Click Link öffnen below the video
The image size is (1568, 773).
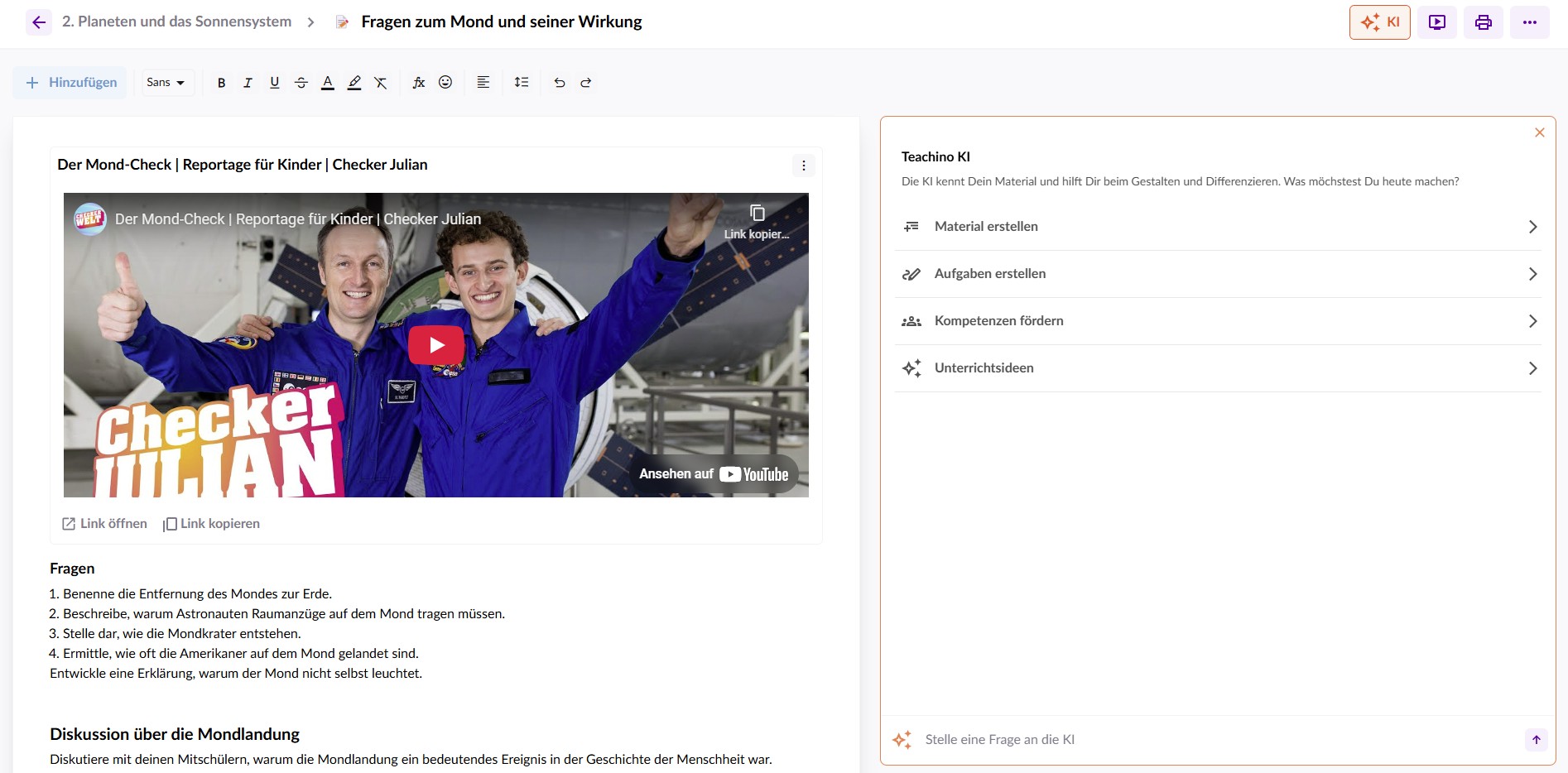(105, 524)
